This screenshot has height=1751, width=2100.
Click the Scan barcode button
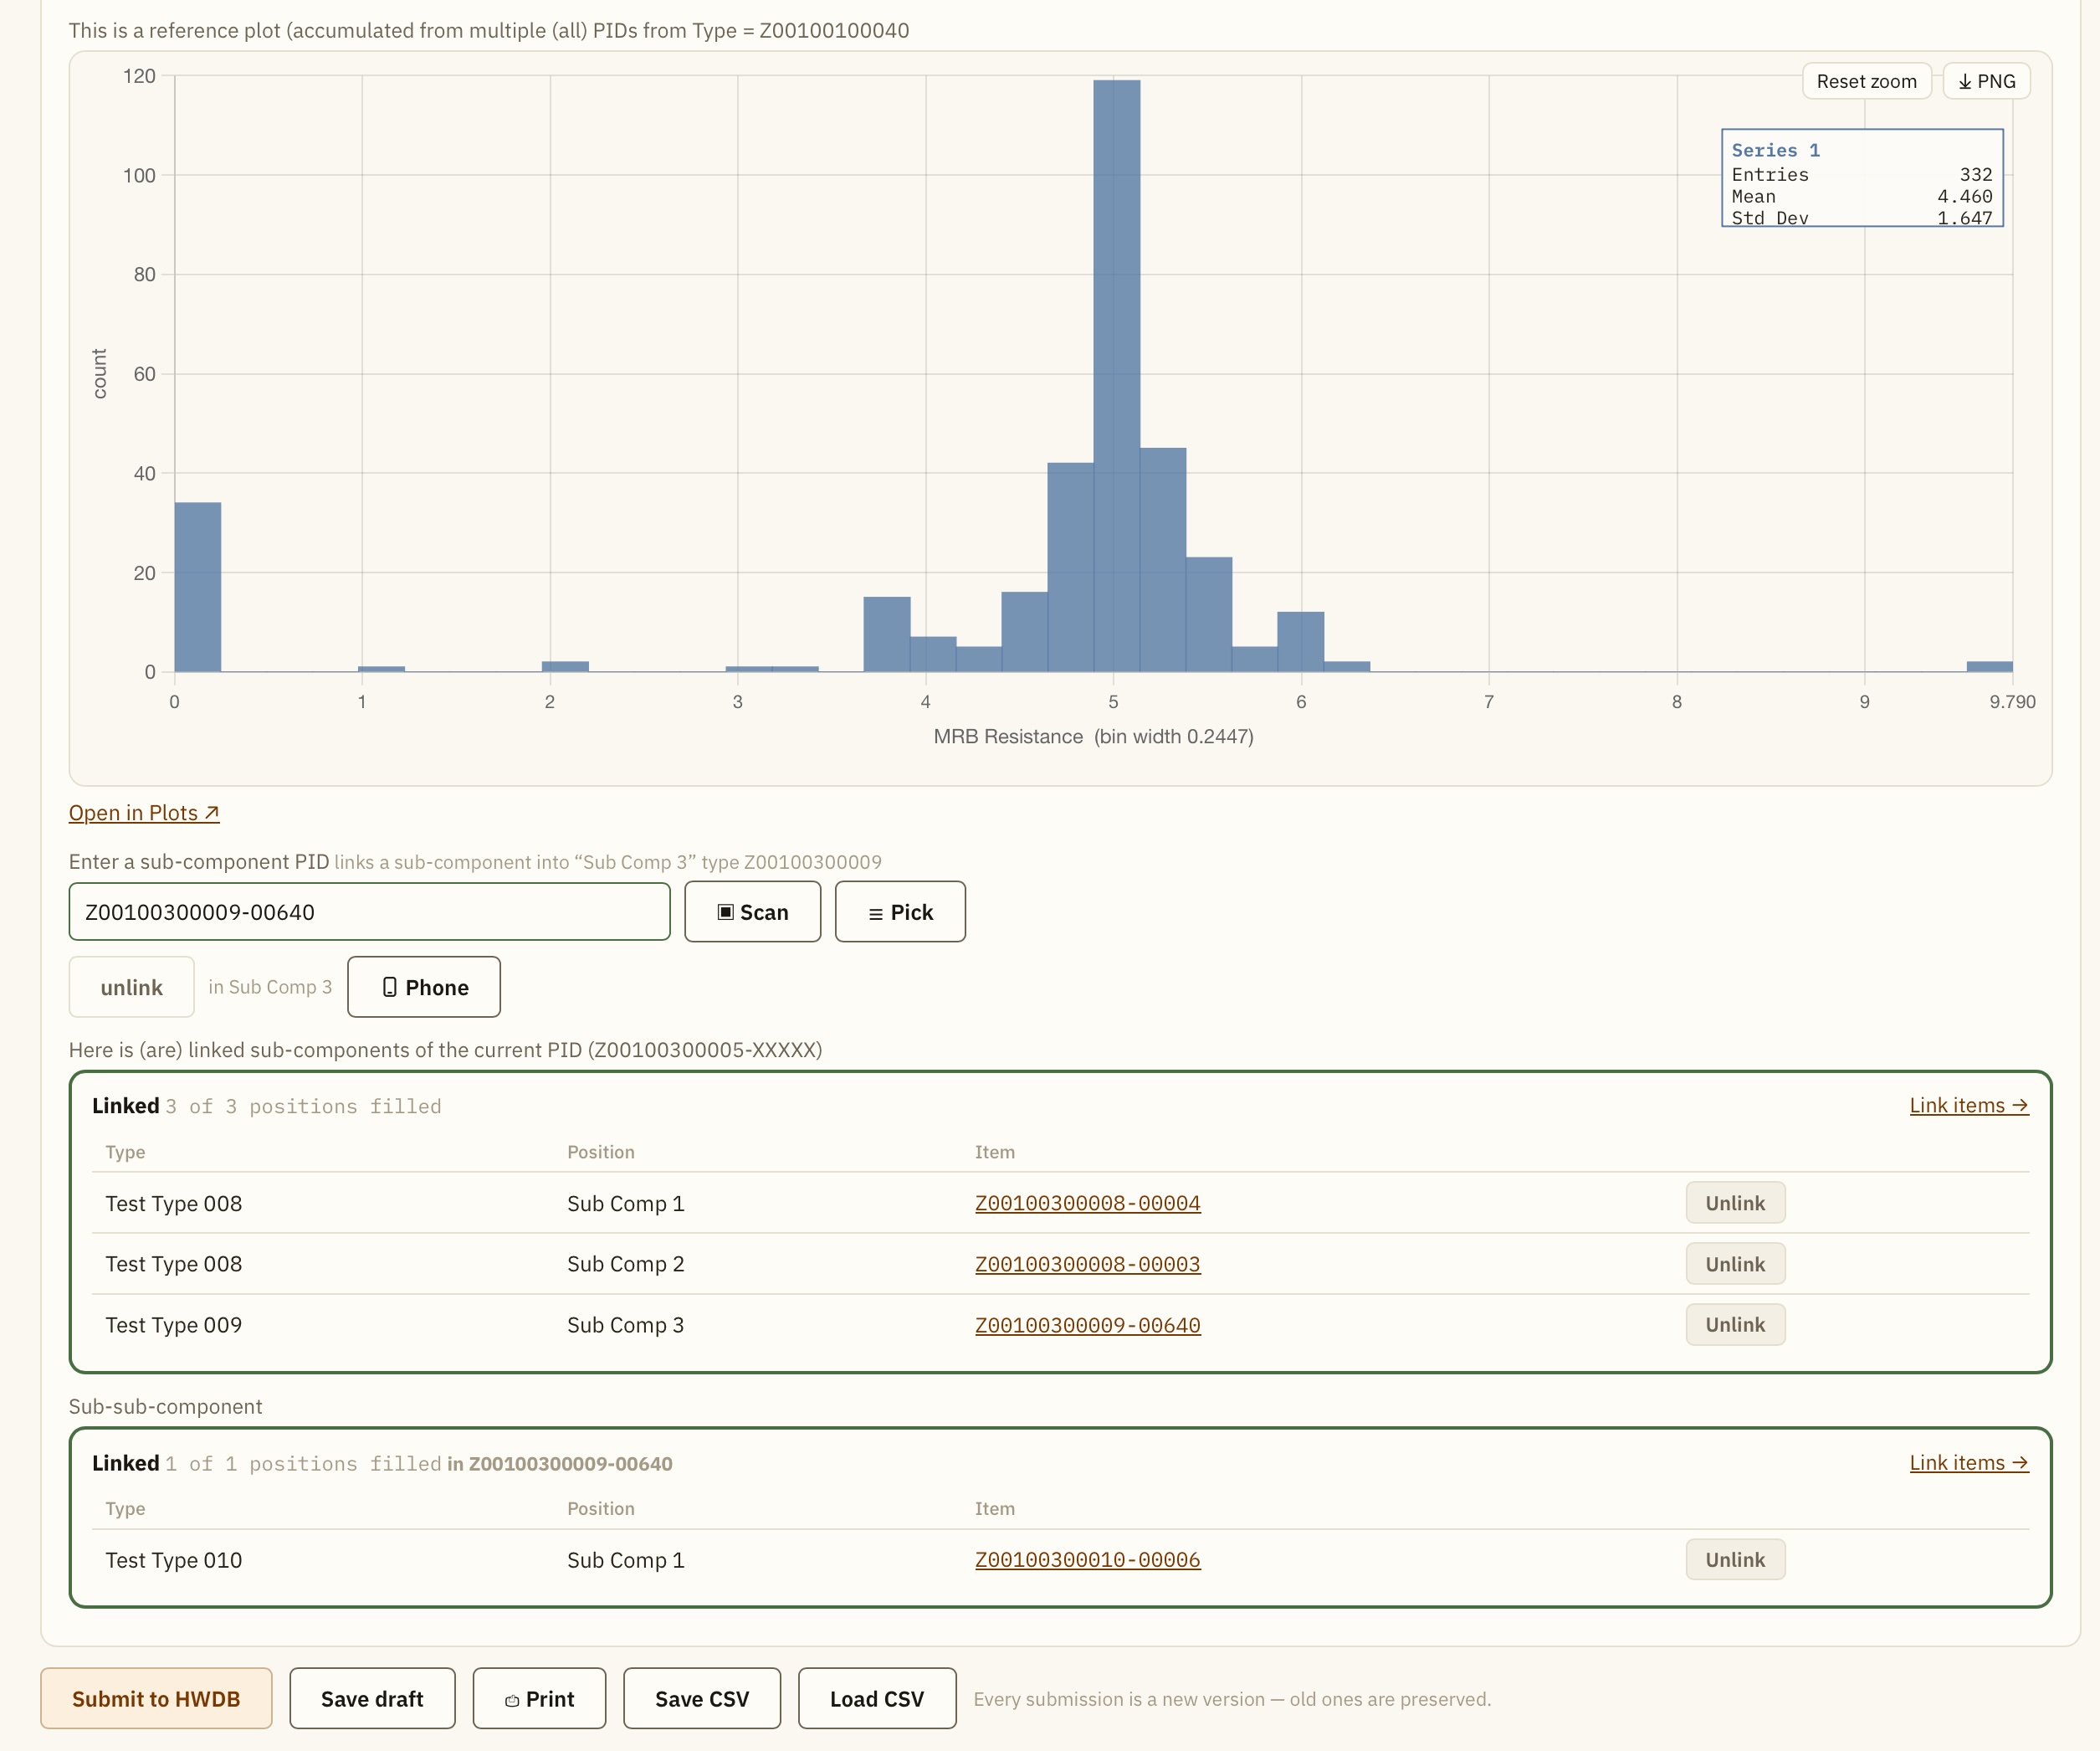pyautogui.click(x=752, y=911)
